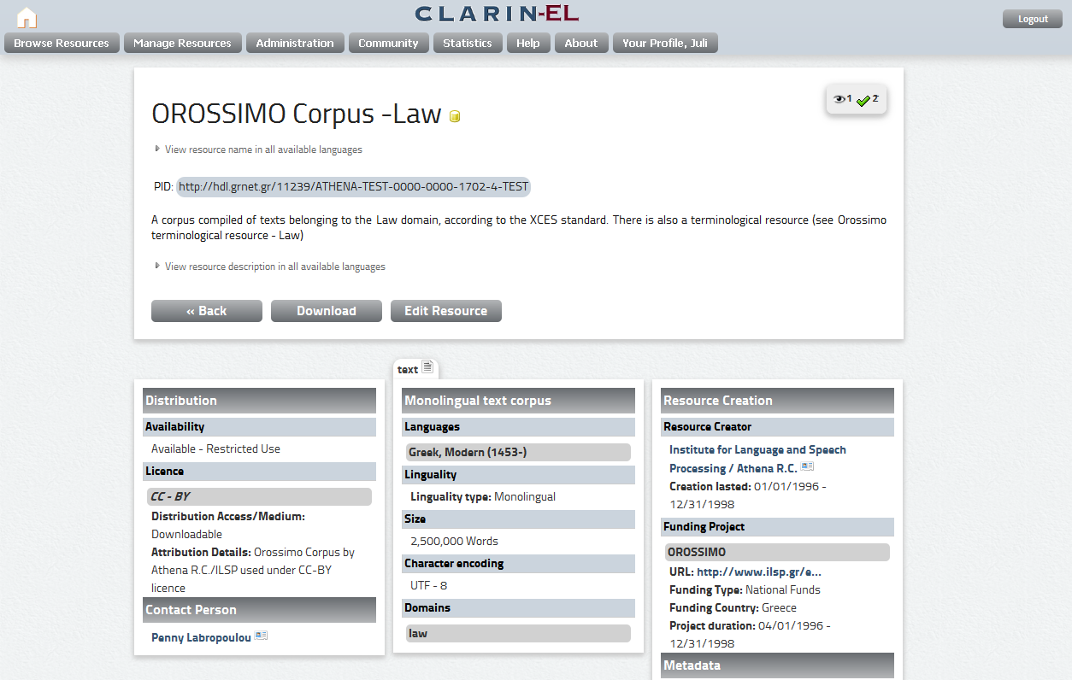Click the yellow corpus resource type icon
Image resolution: width=1072 pixels, height=680 pixels.
click(455, 117)
